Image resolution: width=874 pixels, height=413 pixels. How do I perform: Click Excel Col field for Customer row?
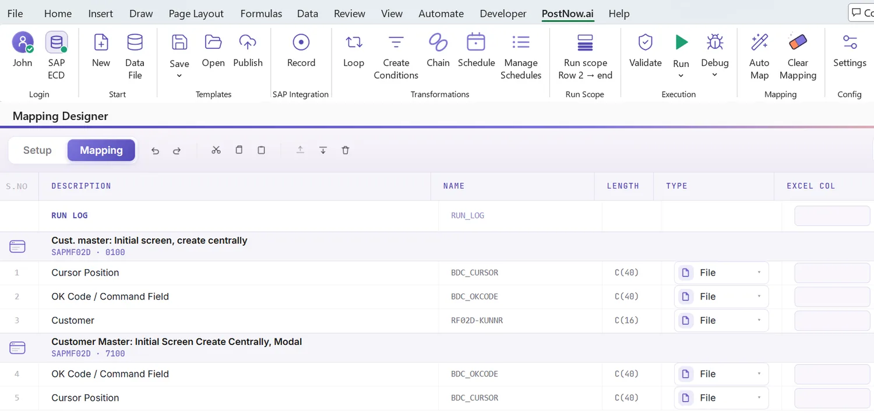832,320
